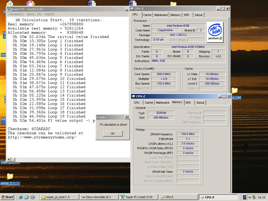Click Core Speed value 600.0 MHz
The image size is (268, 201).
(164, 74)
